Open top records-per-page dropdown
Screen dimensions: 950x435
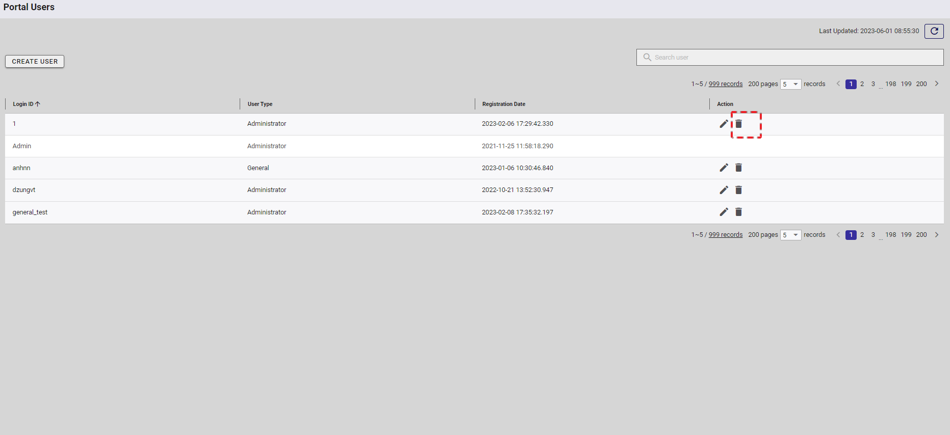click(790, 84)
